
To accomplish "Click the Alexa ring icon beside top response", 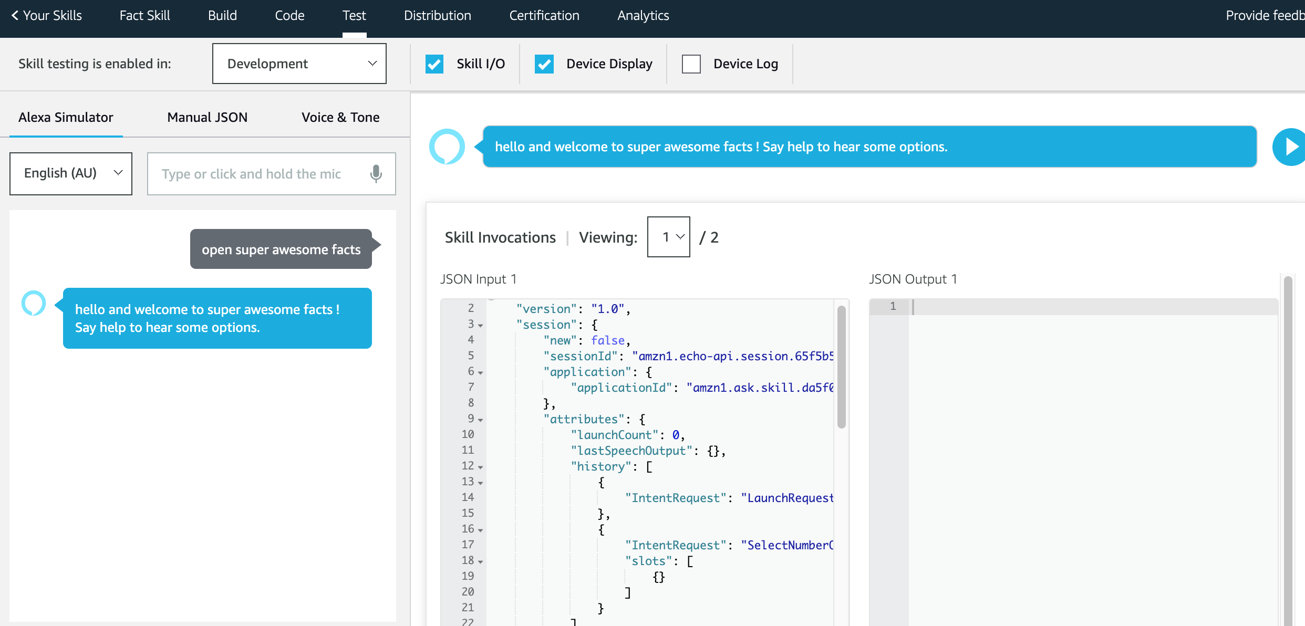I will click(x=447, y=147).
